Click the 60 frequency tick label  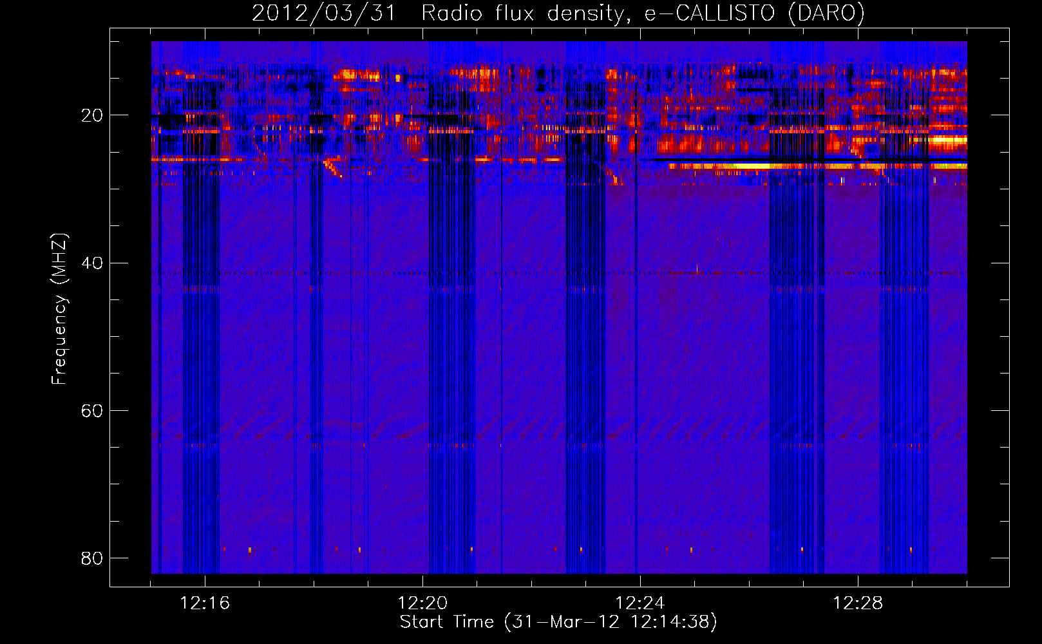click(91, 410)
